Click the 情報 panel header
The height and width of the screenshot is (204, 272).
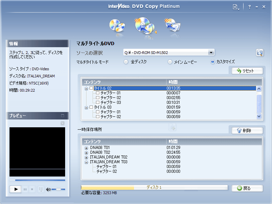(x=37, y=43)
